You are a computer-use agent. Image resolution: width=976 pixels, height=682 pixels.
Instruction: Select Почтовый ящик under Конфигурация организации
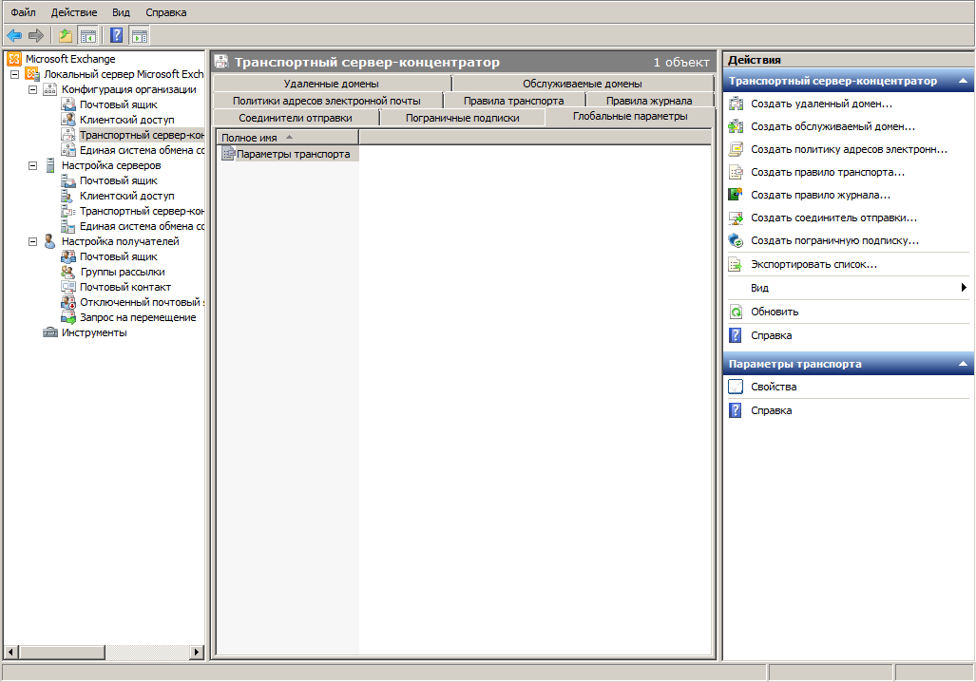pos(118,104)
